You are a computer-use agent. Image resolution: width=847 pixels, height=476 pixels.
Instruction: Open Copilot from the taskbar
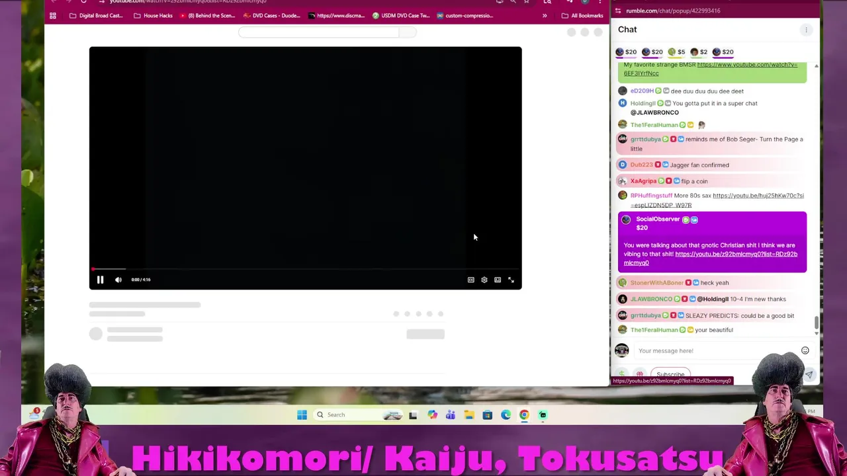[432, 415]
